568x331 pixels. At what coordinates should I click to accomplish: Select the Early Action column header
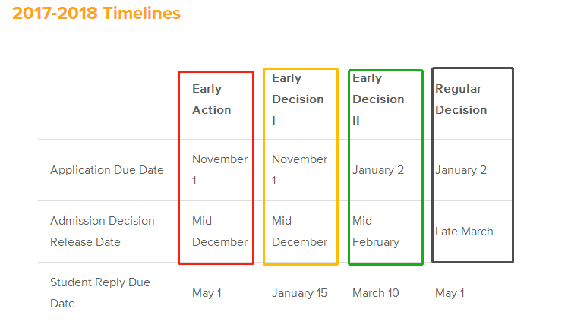point(212,99)
